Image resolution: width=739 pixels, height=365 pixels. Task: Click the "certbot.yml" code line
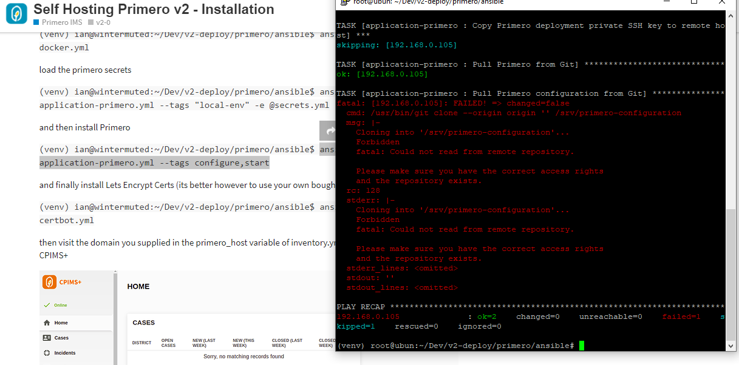click(67, 220)
